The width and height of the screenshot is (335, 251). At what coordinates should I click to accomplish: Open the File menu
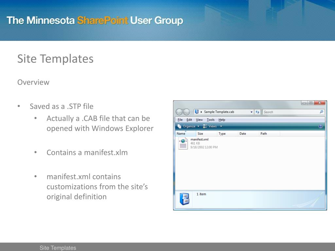click(180, 120)
